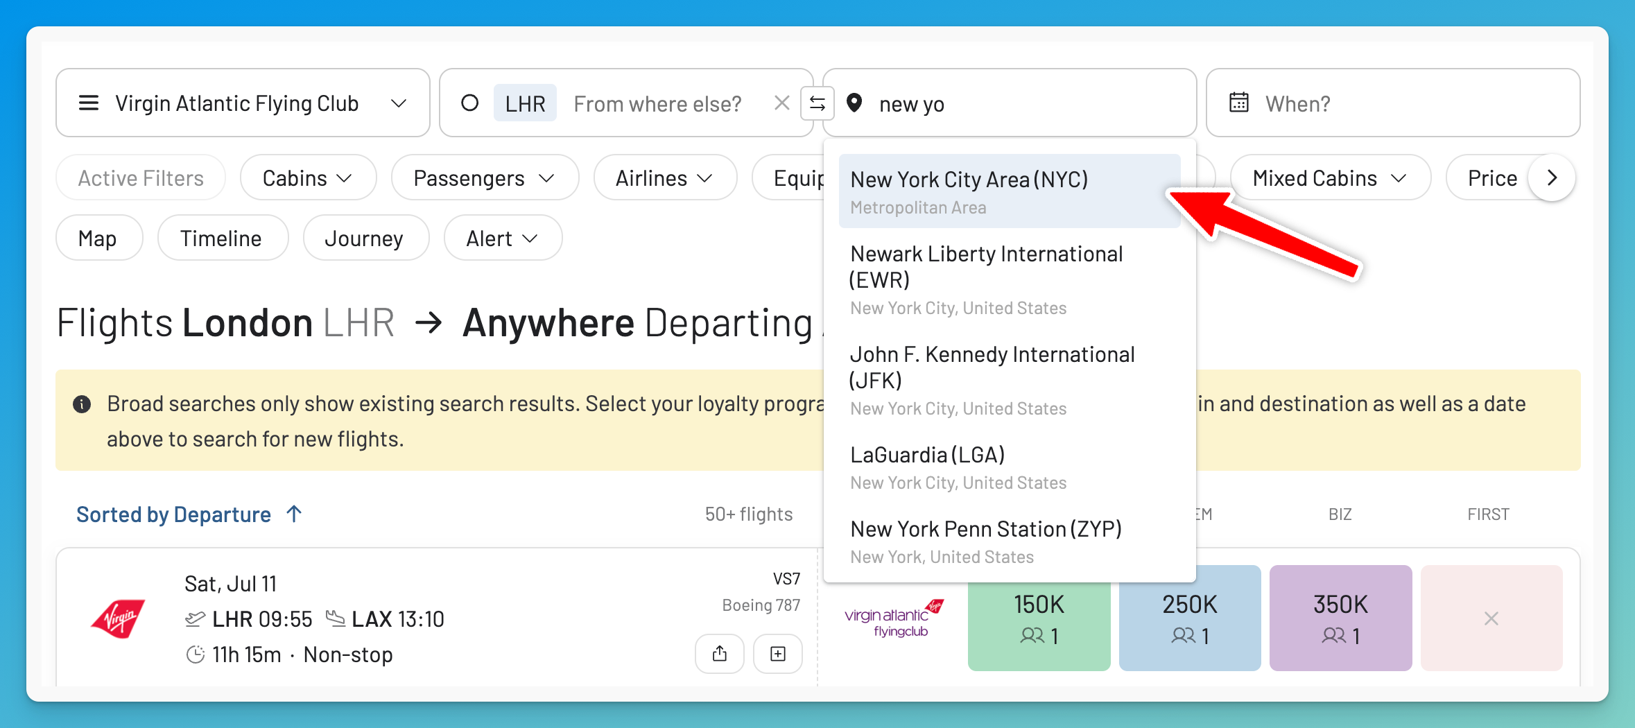Click the origin circle icon before LHR
Screen dimensions: 1635x728
[469, 103]
